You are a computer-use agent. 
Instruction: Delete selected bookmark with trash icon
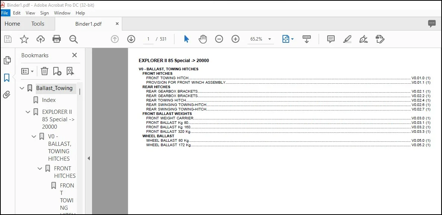click(45, 71)
